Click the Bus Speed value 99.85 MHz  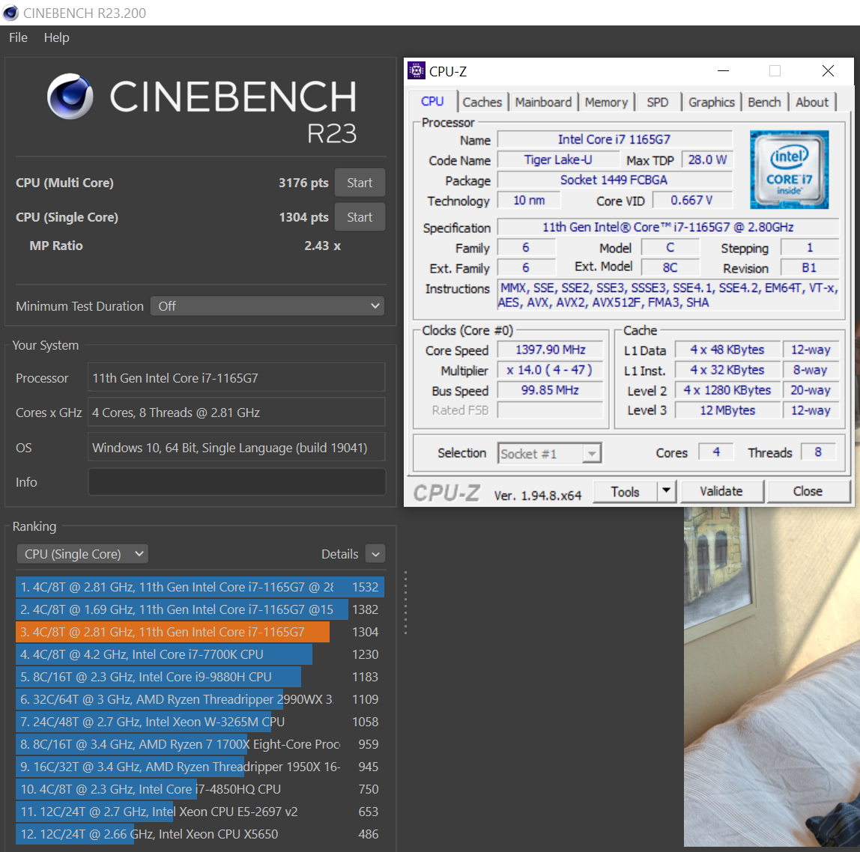[550, 390]
